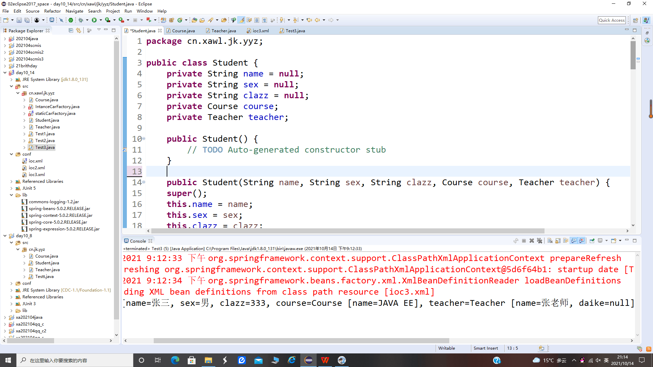Open Student.java in day10_14 package

tap(47, 120)
